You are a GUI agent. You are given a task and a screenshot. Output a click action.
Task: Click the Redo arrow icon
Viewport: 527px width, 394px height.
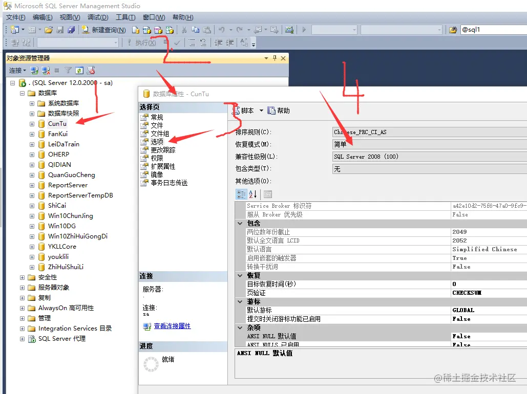click(239, 30)
